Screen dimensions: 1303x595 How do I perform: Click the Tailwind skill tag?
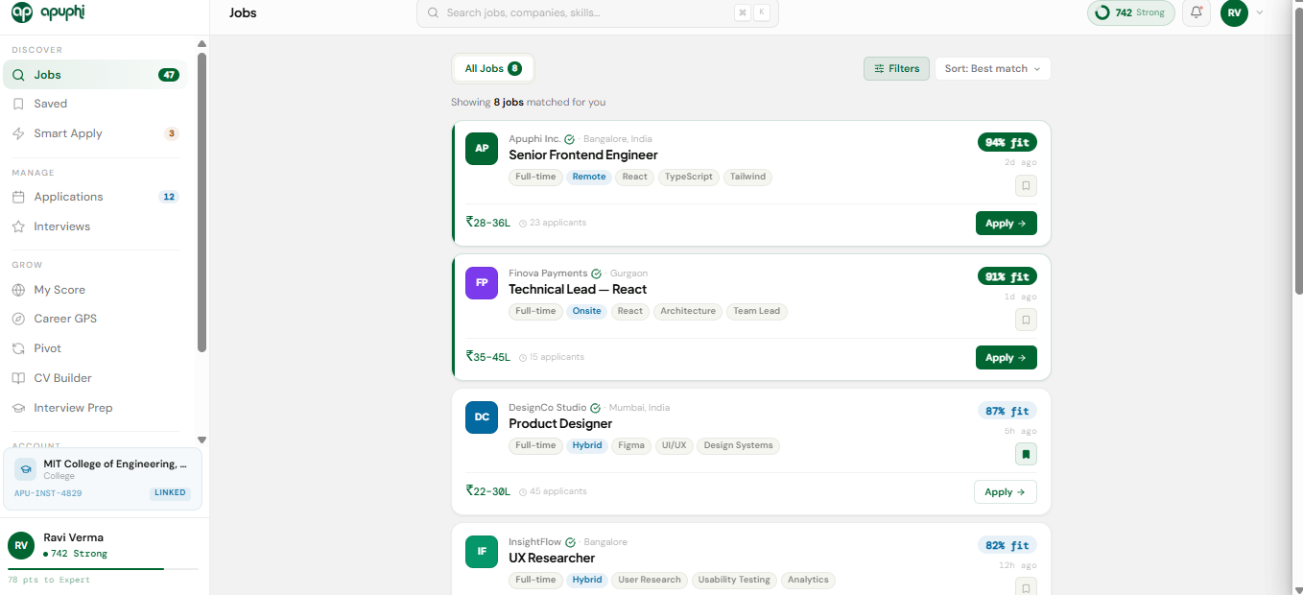747,177
